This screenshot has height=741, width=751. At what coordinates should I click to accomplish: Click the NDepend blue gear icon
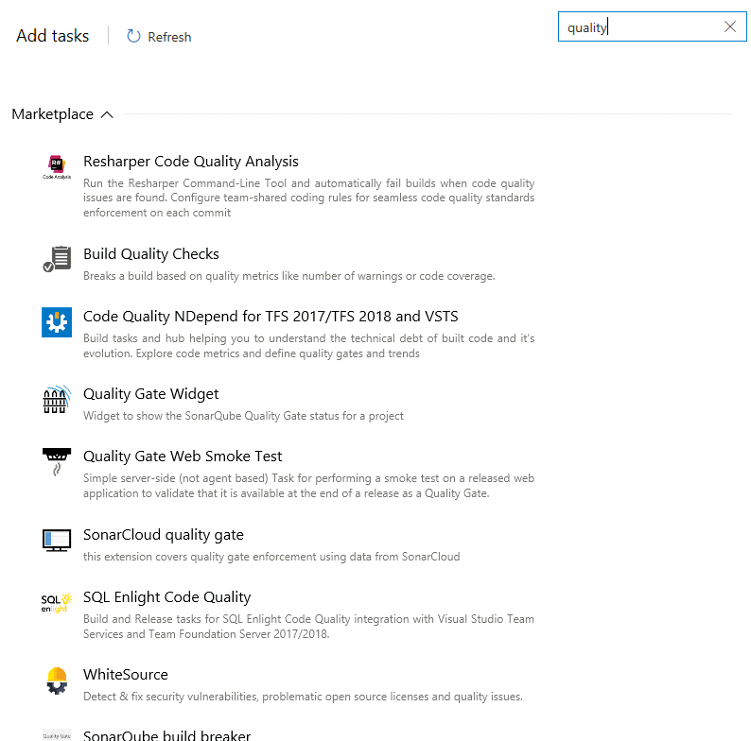coord(57,322)
